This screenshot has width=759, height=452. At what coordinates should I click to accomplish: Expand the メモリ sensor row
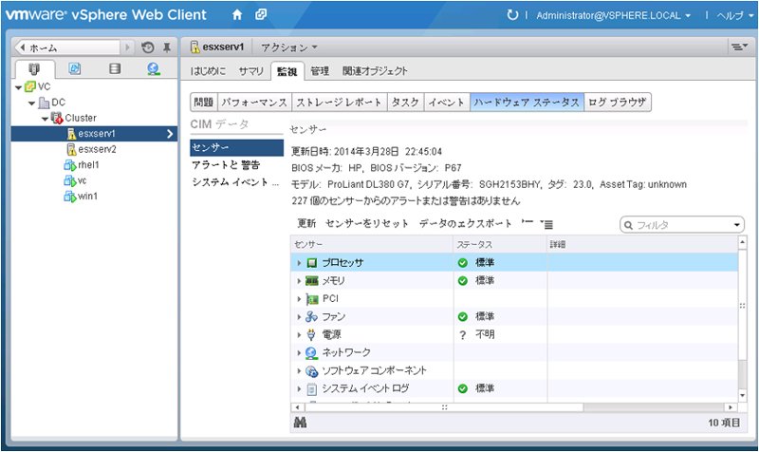299,281
